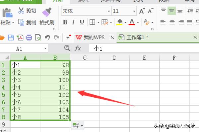Open print preview icon

[x=38, y=38]
